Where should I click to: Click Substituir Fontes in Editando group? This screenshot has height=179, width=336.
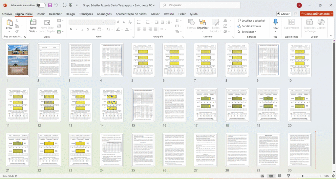click(249, 26)
